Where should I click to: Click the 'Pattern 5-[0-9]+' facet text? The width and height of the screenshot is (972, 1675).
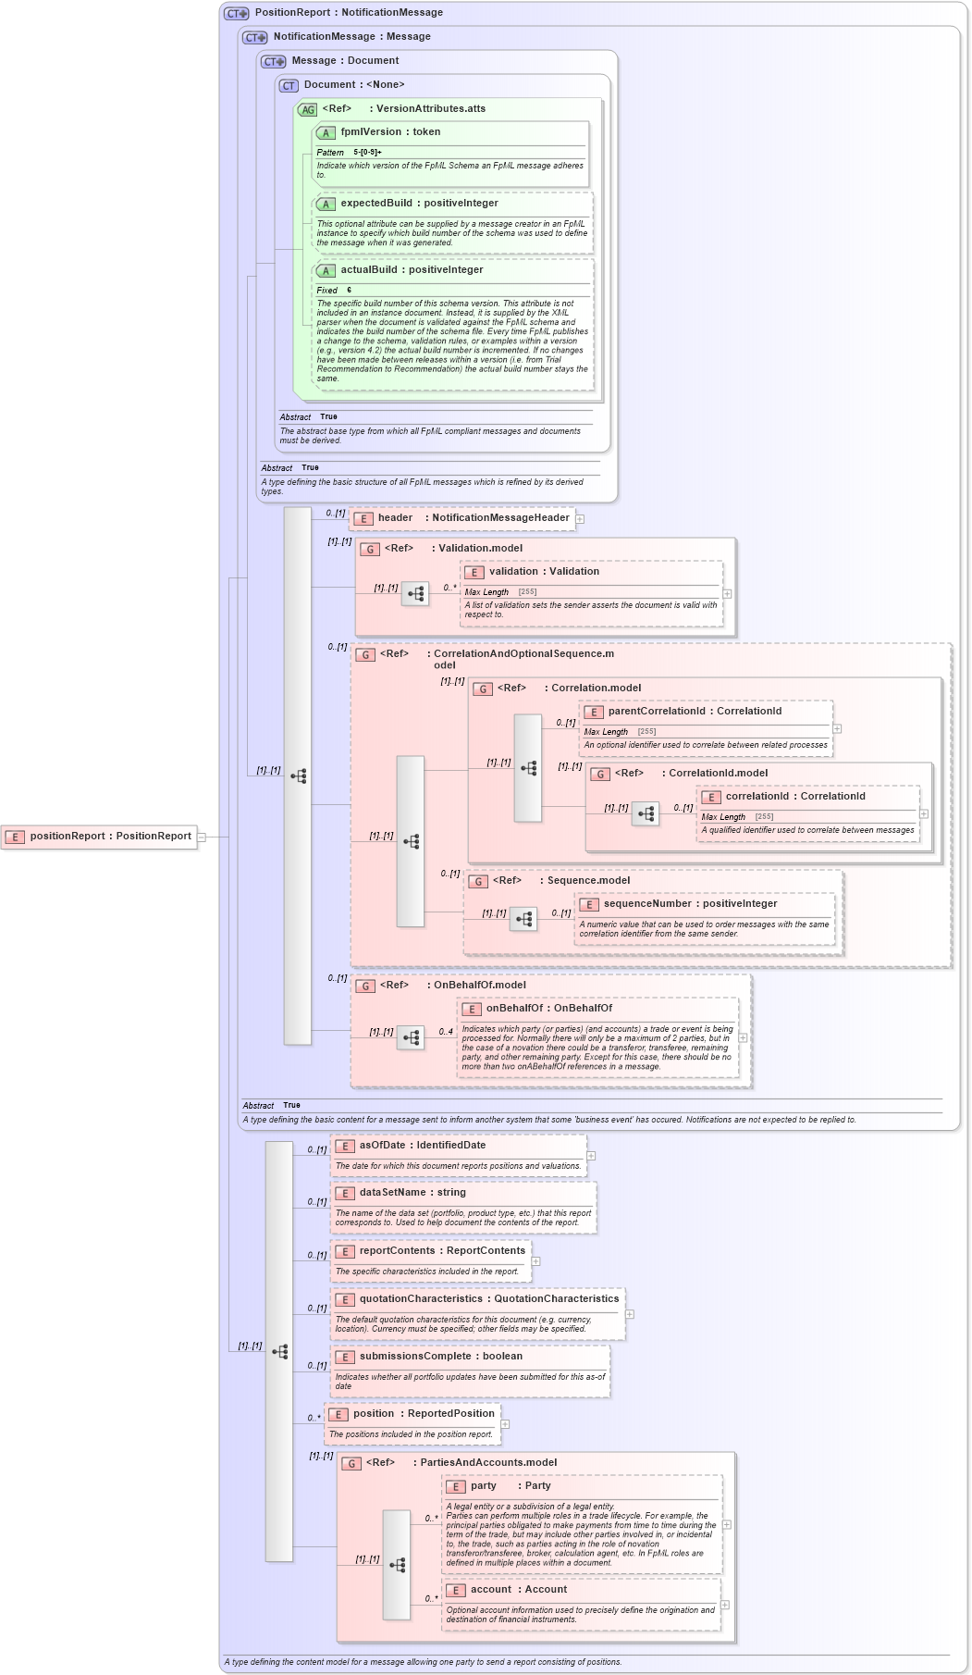[350, 153]
